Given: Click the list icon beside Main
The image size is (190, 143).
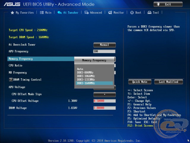Looking at the screenshot, I should [x=42, y=13].
